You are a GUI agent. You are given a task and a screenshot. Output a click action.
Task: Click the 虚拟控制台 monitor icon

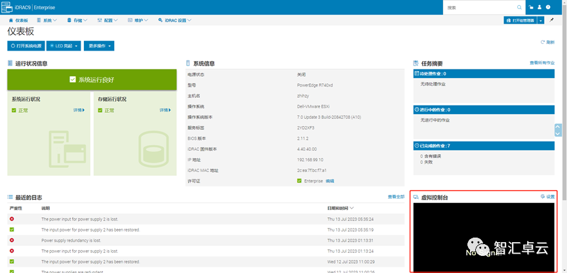point(416,198)
